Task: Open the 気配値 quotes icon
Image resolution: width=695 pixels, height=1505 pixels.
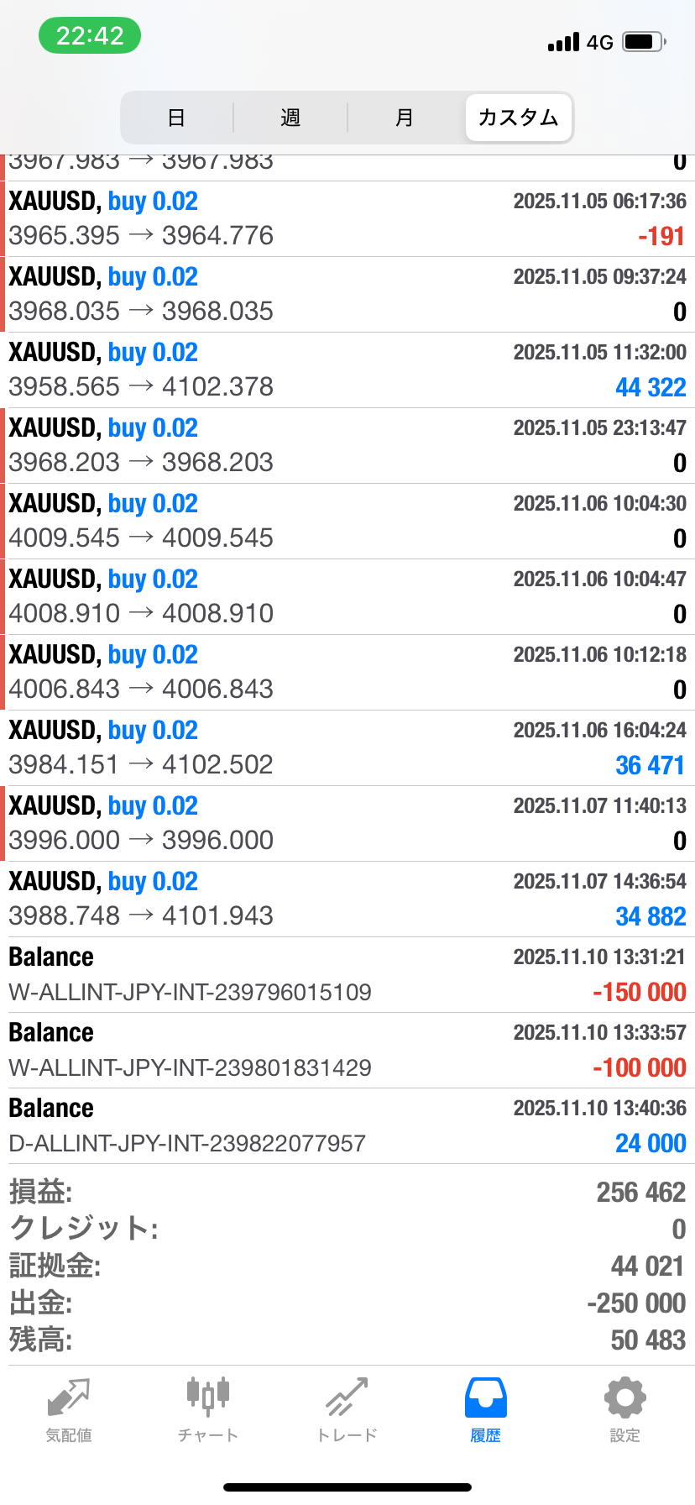Action: 69,1398
